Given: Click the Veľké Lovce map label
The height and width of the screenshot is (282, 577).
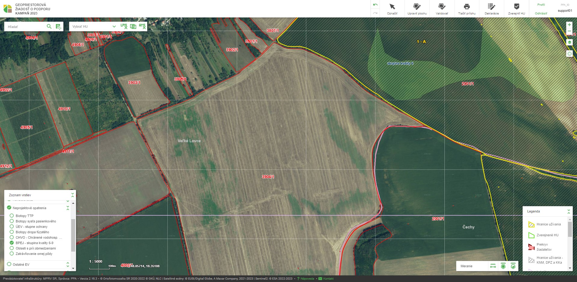Looking at the screenshot, I should 189,141.
